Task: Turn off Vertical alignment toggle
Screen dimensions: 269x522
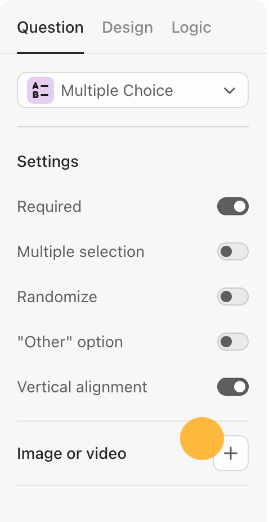Action: pos(233,387)
